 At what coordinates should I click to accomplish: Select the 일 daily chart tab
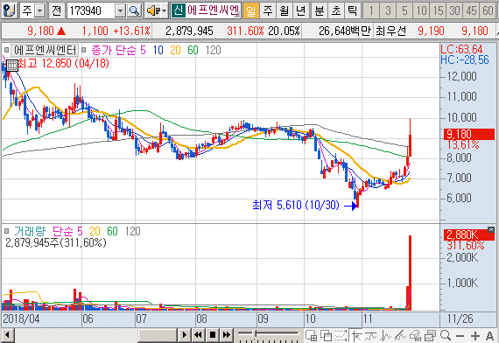coord(250,10)
